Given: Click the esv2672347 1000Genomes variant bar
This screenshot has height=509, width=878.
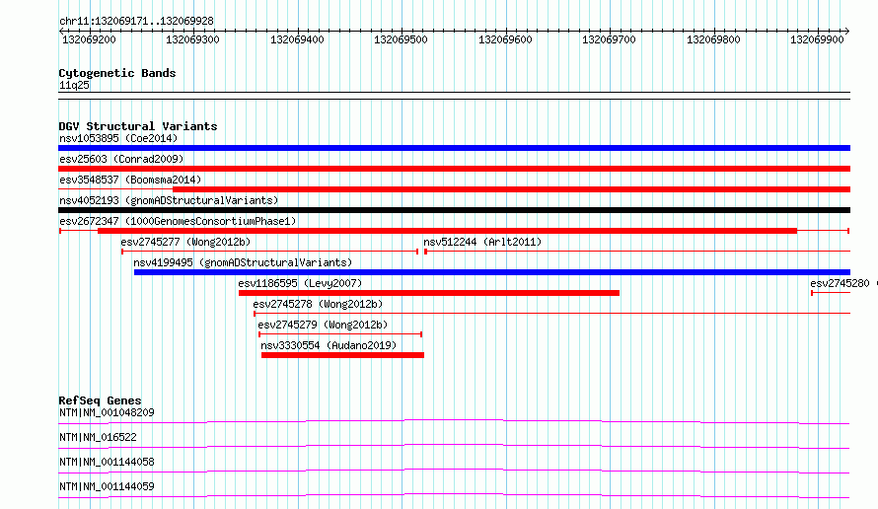Looking at the screenshot, I should pyautogui.click(x=454, y=231).
